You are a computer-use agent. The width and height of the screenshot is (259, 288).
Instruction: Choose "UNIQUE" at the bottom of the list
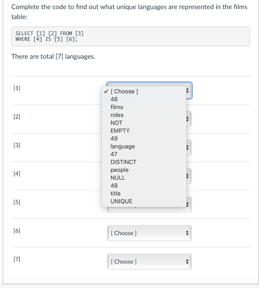(x=121, y=201)
